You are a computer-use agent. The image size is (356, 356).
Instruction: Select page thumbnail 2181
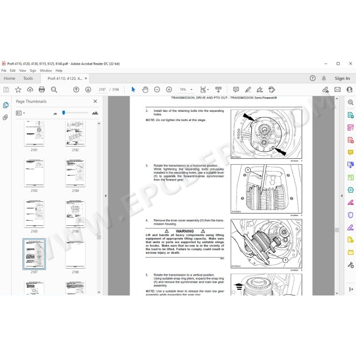(34, 133)
